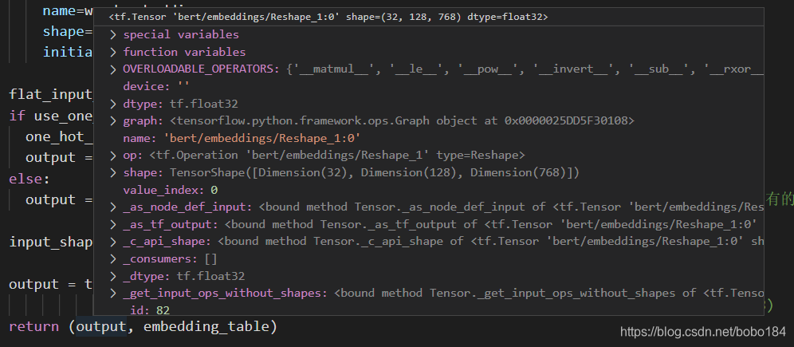The height and width of the screenshot is (347, 794).
Task: Expand OVERLOADABLE_OPERATORS entry arrow
Action: point(113,69)
